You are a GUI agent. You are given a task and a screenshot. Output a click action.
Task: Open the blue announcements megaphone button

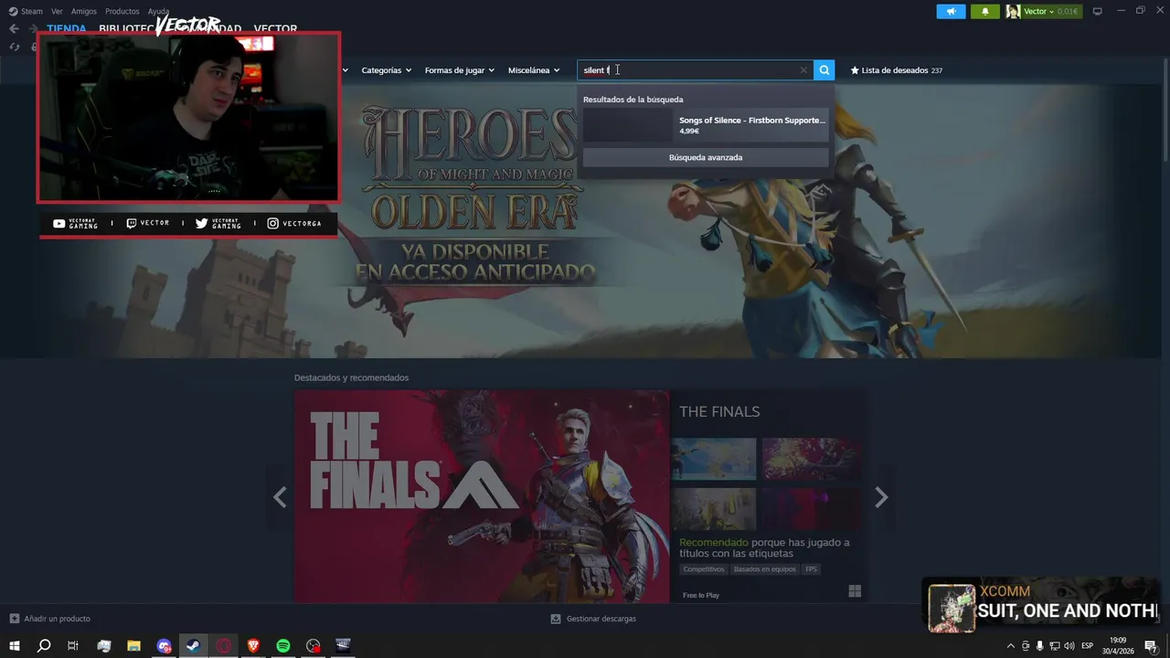951,11
